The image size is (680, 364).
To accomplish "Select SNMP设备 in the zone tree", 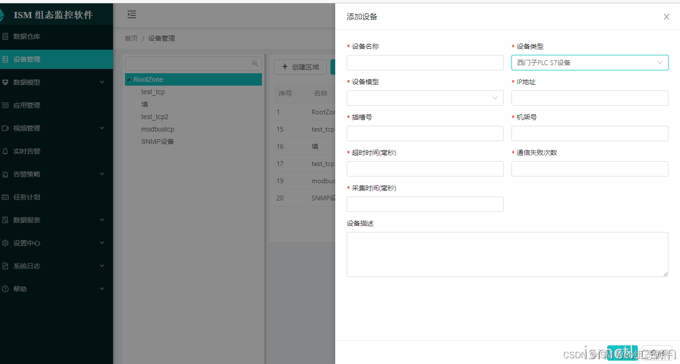I will tap(158, 142).
